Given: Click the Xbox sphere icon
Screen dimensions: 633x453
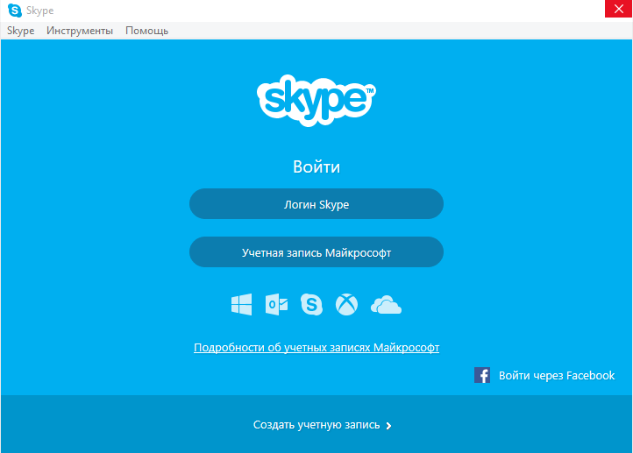Looking at the screenshot, I should [x=347, y=304].
